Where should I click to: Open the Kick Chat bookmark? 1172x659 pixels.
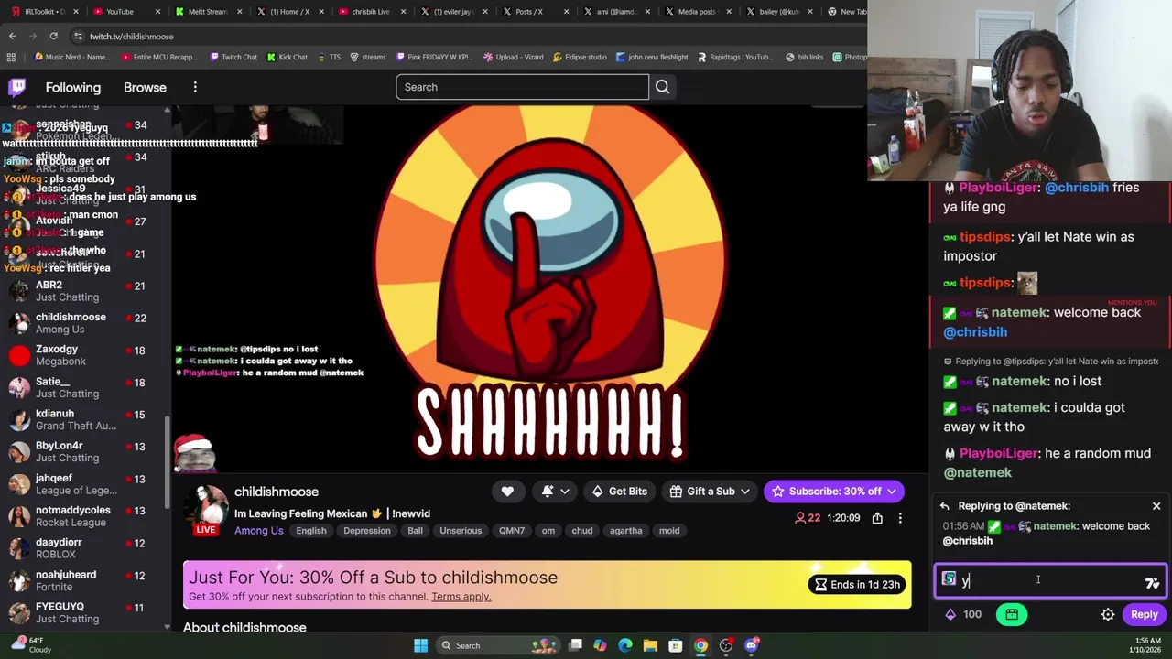pyautogui.click(x=288, y=57)
